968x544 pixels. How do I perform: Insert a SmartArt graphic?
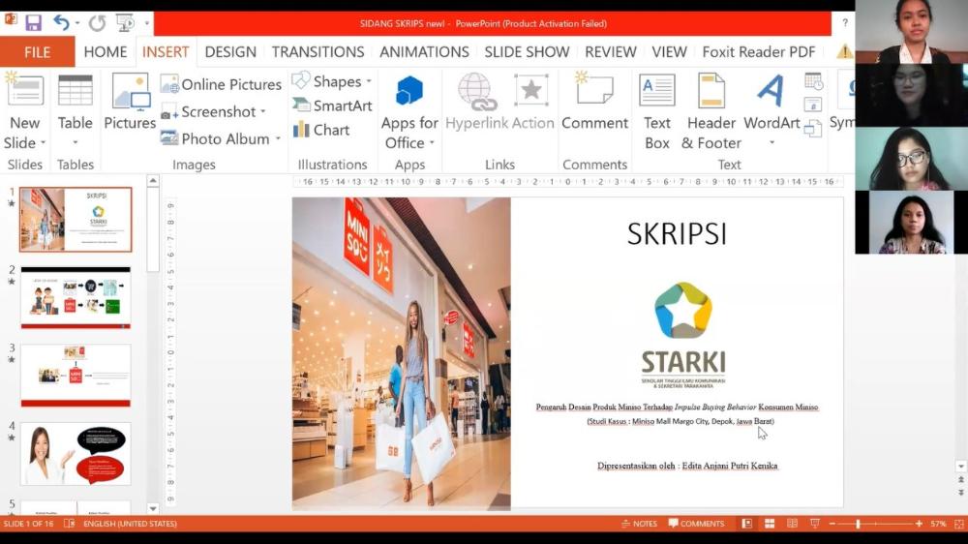tap(332, 106)
